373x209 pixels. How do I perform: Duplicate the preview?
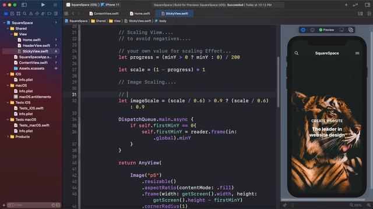(x=351, y=30)
